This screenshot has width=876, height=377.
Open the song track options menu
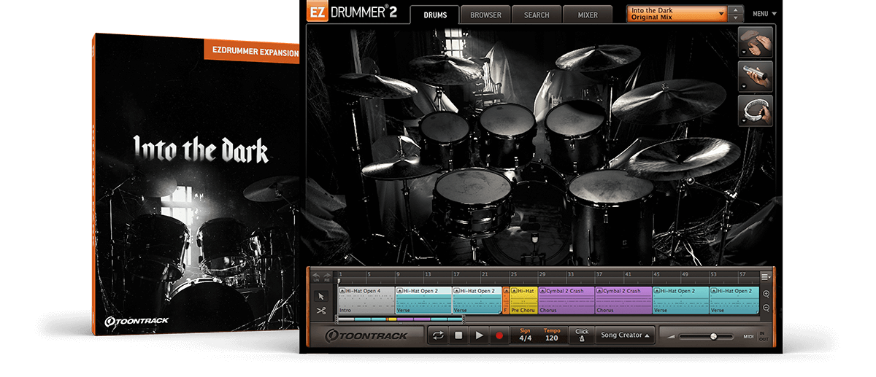(766, 276)
